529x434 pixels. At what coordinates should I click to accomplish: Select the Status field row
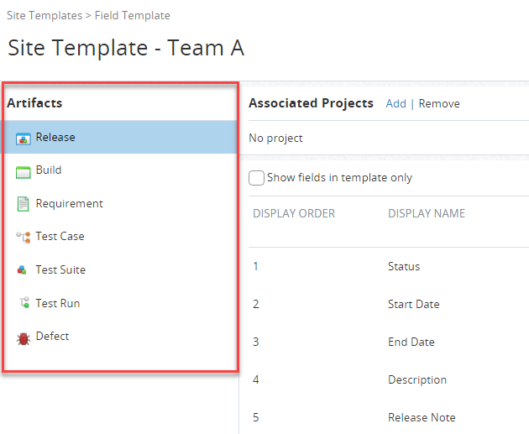[x=404, y=266]
